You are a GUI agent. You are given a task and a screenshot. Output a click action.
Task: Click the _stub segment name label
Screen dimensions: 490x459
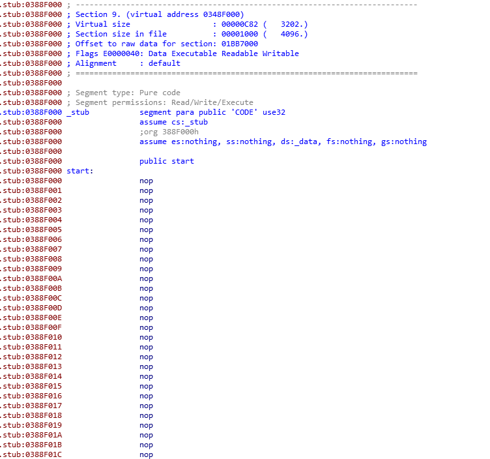tap(78, 112)
